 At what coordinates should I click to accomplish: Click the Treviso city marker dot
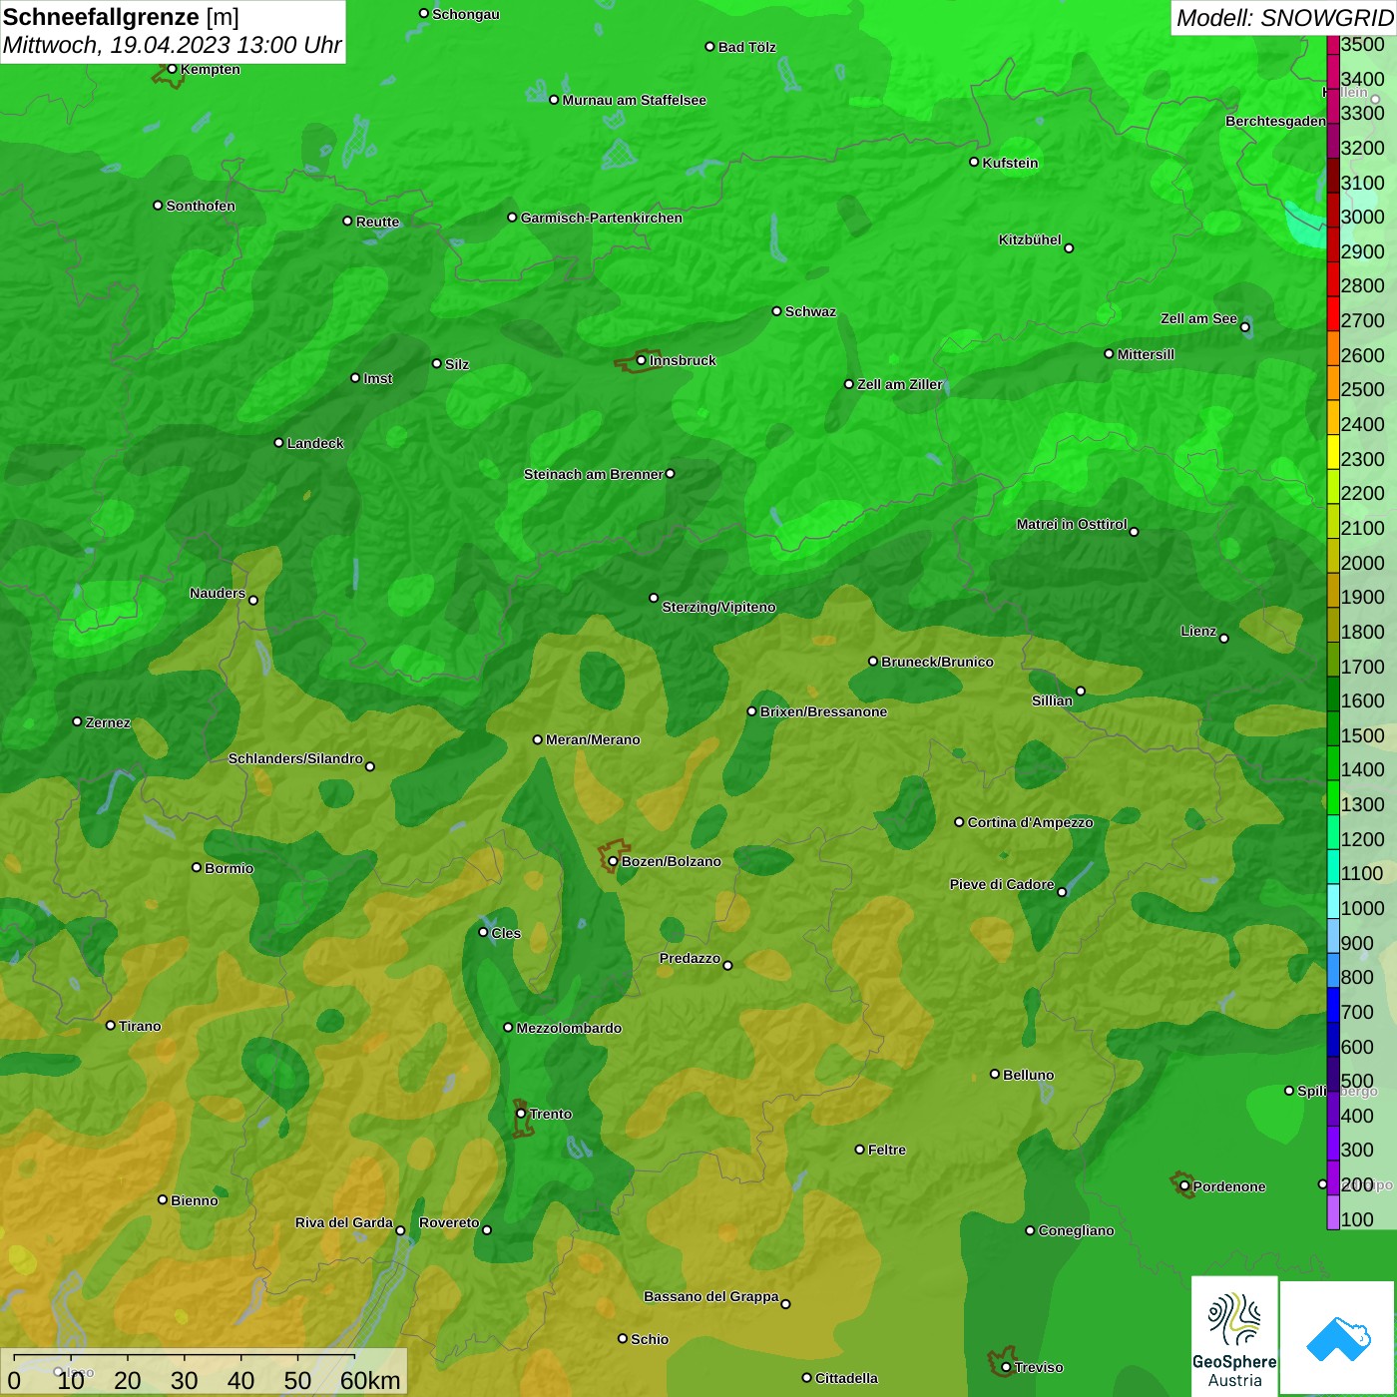[x=1006, y=1367]
